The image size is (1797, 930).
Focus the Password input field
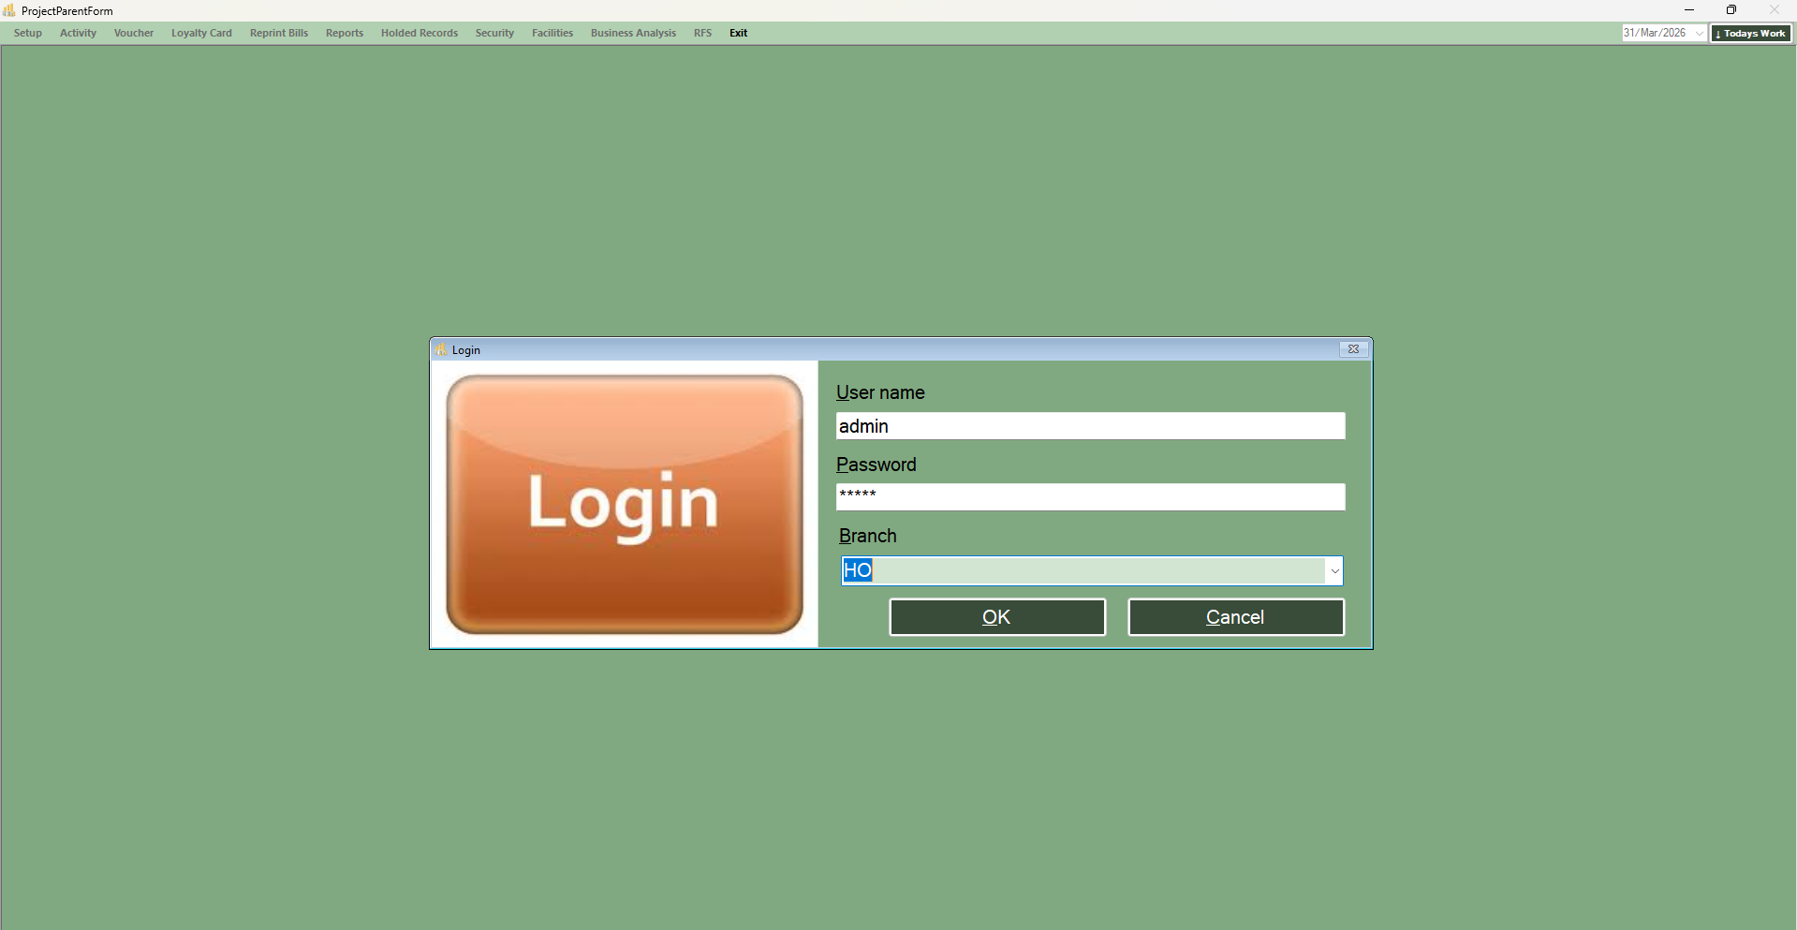tap(1090, 497)
